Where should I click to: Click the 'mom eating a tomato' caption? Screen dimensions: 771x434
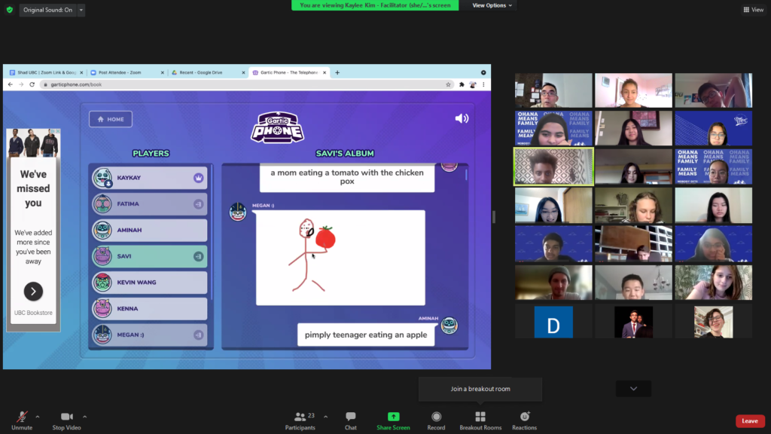(347, 177)
